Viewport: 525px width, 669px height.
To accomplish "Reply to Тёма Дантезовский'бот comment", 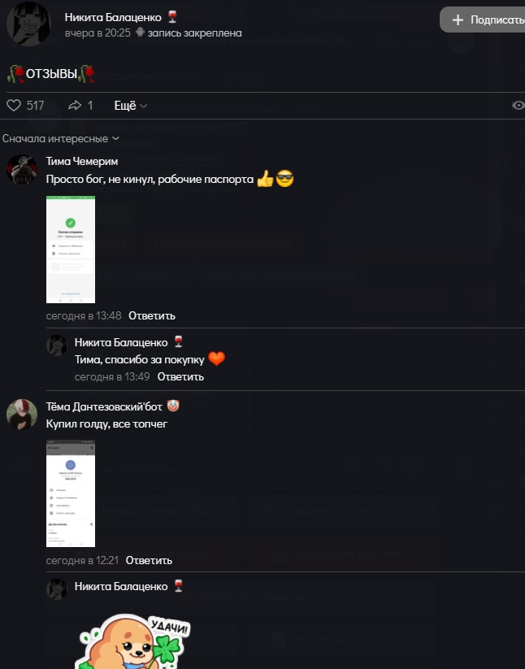I will coord(149,560).
